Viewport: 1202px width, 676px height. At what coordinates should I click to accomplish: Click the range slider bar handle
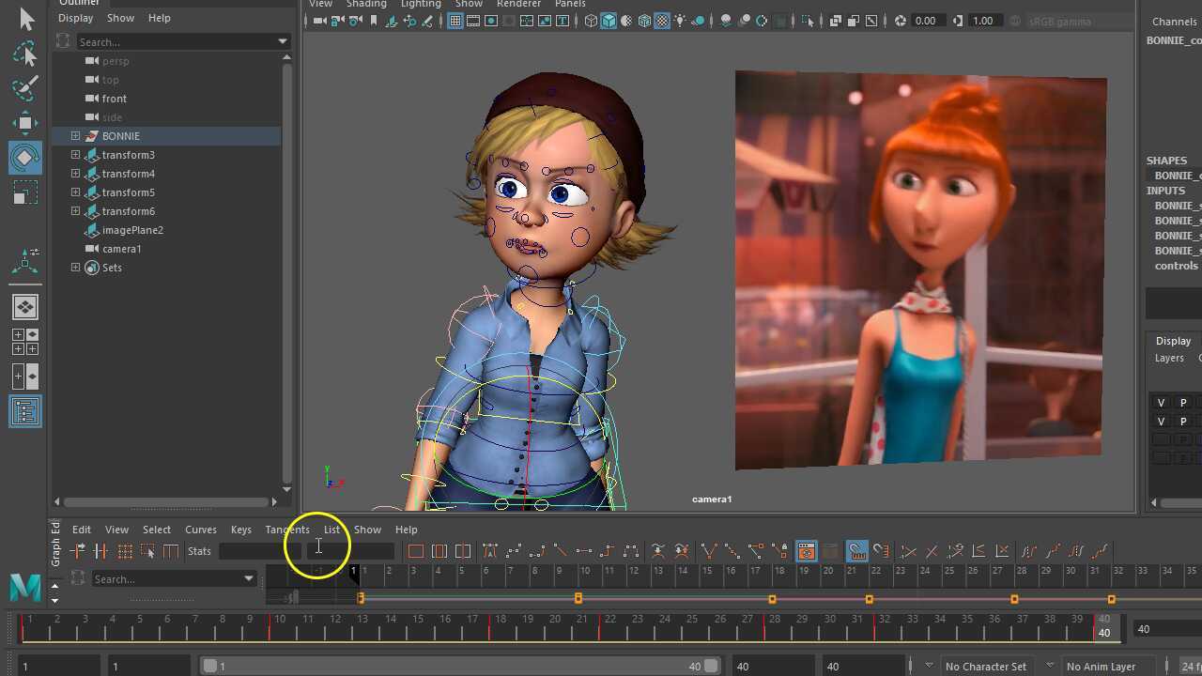210,667
